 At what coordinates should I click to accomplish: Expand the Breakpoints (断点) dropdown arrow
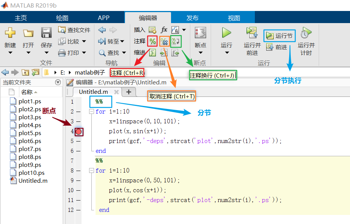[x=200, y=53]
